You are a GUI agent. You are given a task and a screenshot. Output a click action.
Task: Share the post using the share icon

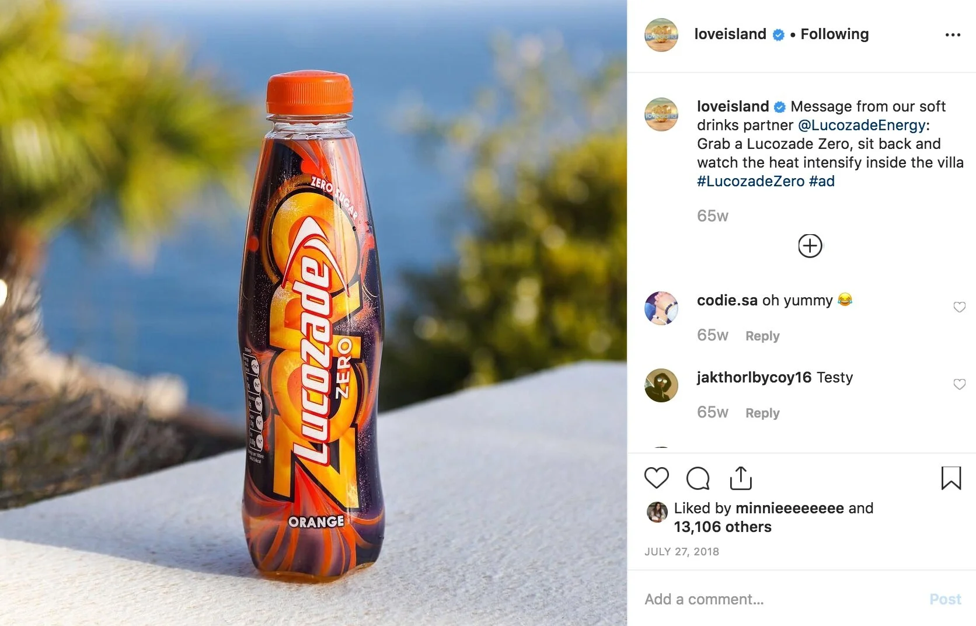tap(741, 478)
